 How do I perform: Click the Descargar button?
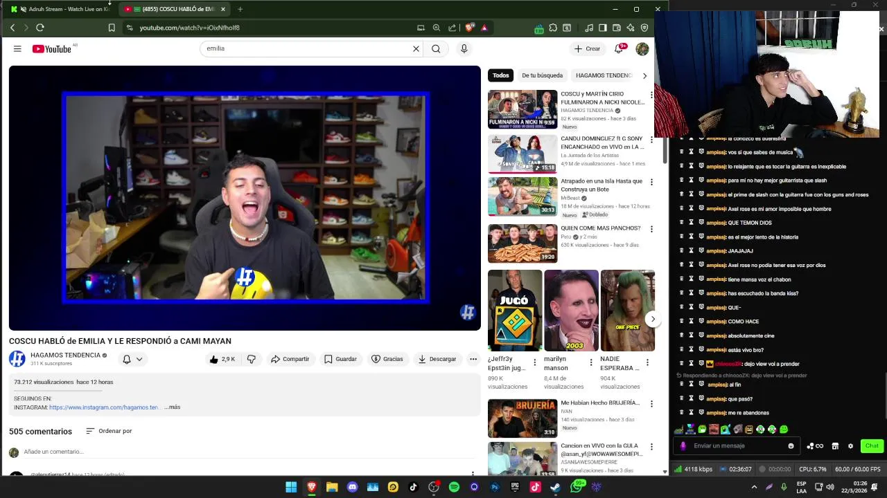coord(437,359)
